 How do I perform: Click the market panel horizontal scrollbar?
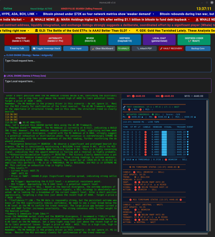point(165,234)
